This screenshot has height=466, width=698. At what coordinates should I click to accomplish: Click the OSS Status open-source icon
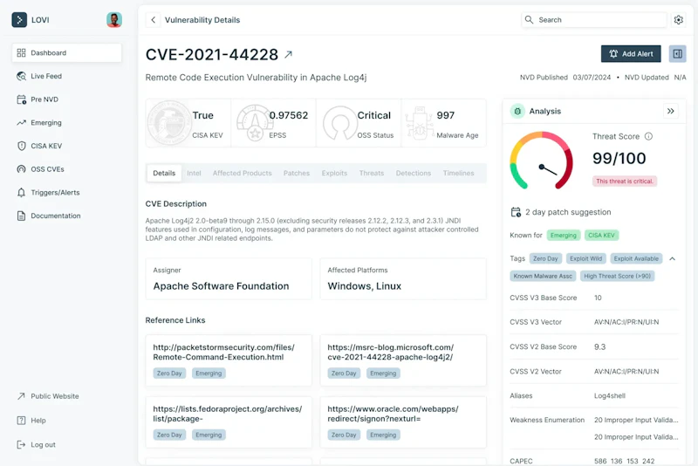click(x=340, y=123)
